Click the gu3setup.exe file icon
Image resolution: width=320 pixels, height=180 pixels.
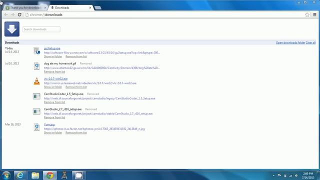coord(36,50)
